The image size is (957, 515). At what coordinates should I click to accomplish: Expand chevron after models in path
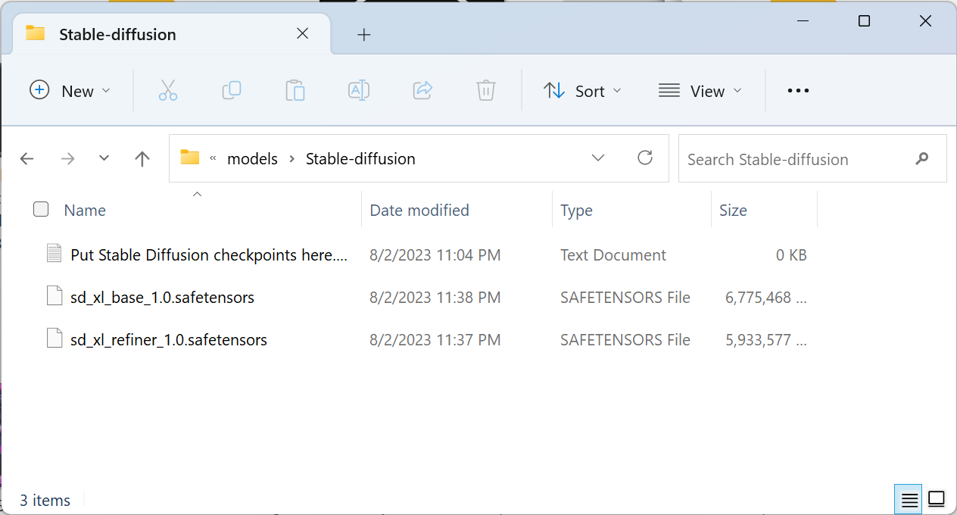(x=291, y=159)
